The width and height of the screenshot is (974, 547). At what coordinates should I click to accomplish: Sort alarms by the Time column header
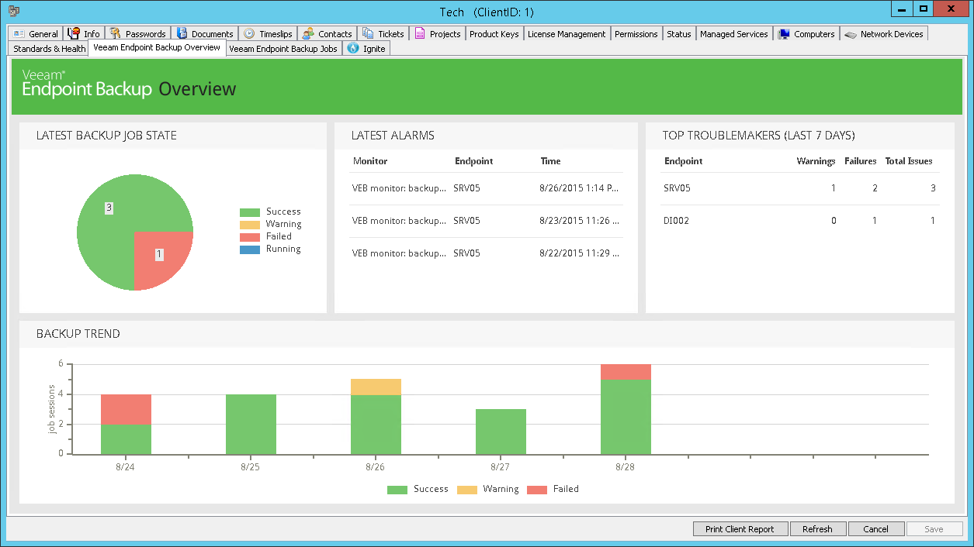[550, 161]
